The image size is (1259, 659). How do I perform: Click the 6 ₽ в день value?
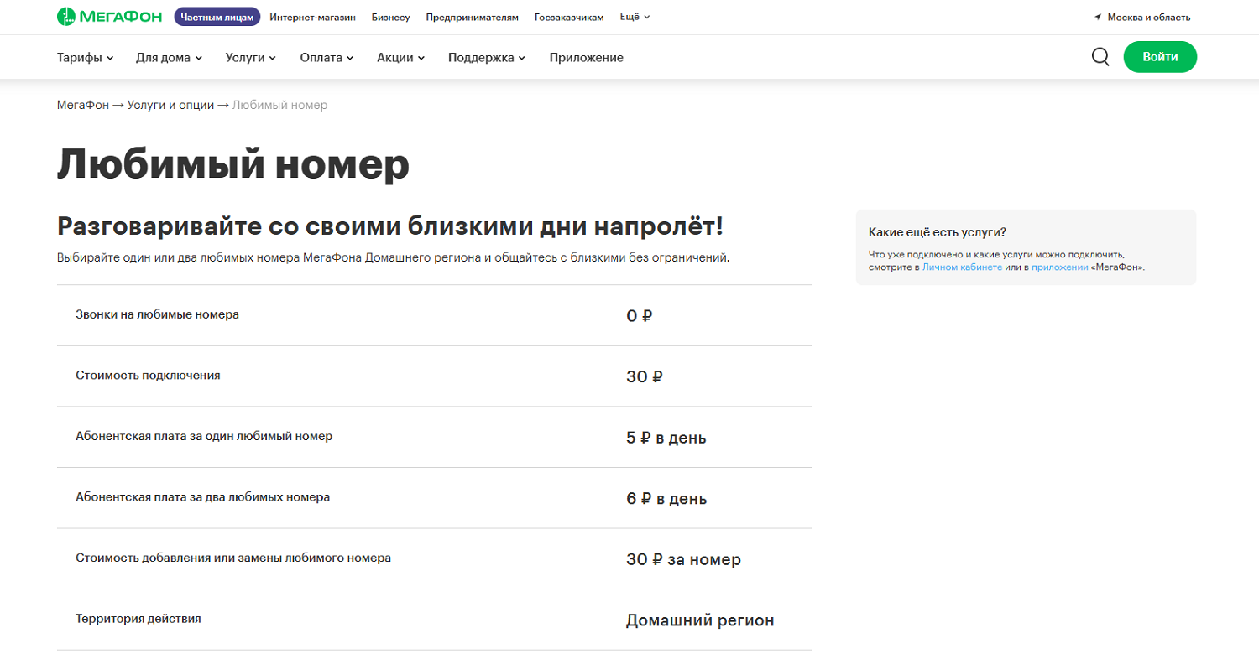point(666,499)
